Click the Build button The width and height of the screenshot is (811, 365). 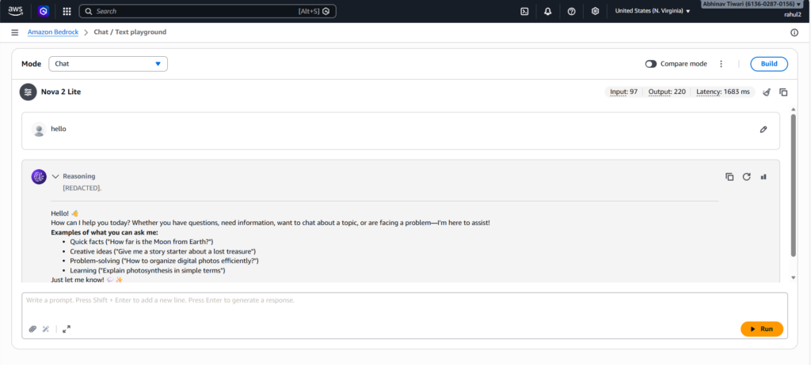(768, 64)
